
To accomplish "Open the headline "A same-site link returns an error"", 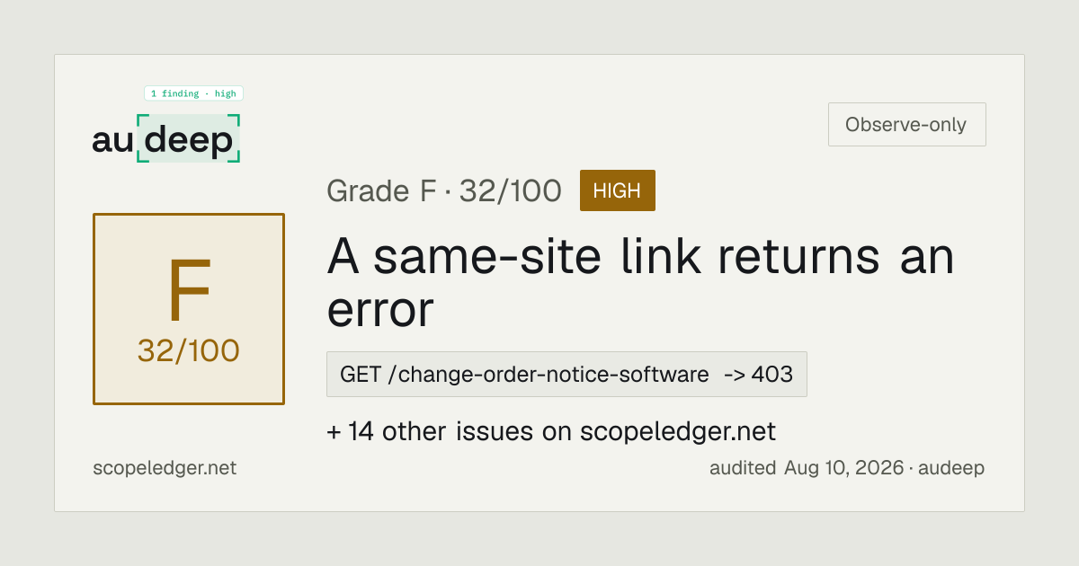I will pos(640,283).
